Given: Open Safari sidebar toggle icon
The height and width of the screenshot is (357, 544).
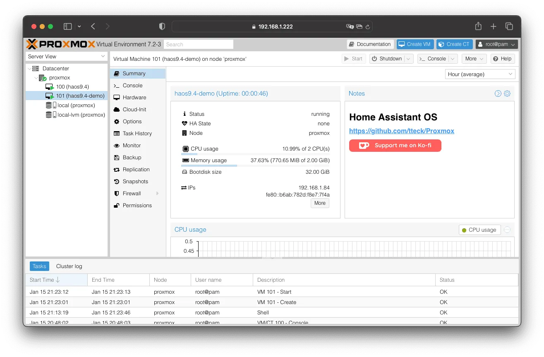Looking at the screenshot, I should click(67, 26).
